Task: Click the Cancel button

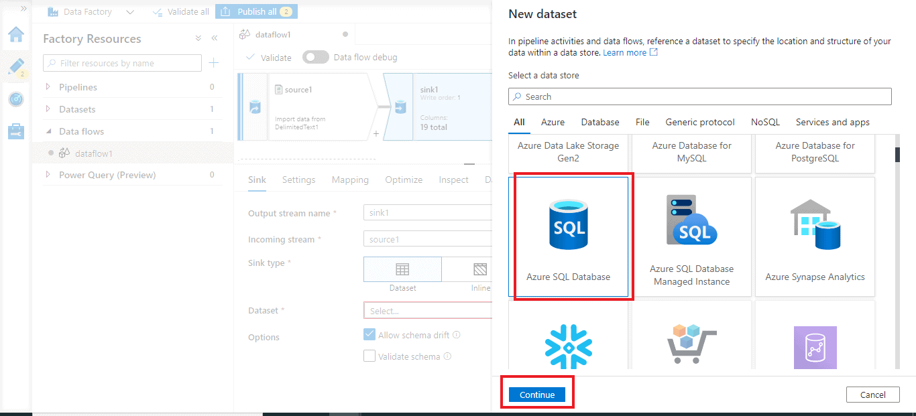Action: point(872,395)
